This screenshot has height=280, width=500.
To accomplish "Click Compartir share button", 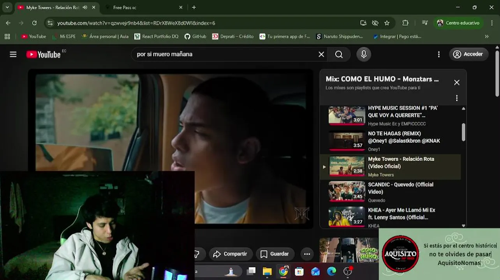I will 230,254.
